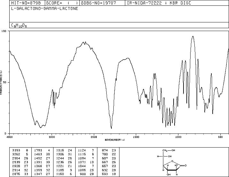The height and width of the screenshot is (177, 229).
Task: Click peak table entry 1306
Action: (60, 154)
